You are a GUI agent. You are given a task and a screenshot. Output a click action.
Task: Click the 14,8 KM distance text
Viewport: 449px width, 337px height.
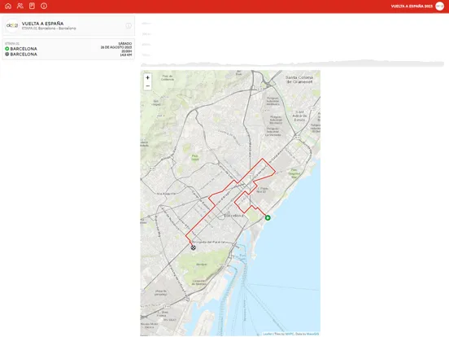(x=126, y=55)
